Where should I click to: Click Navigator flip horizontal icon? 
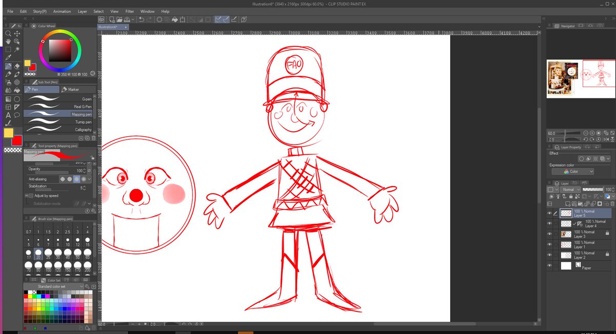pyautogui.click(x=606, y=139)
